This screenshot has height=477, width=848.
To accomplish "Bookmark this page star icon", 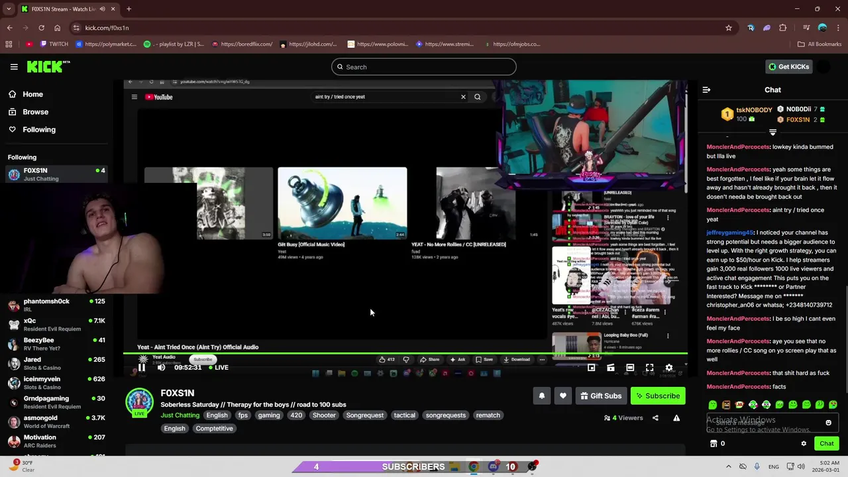I will [729, 28].
